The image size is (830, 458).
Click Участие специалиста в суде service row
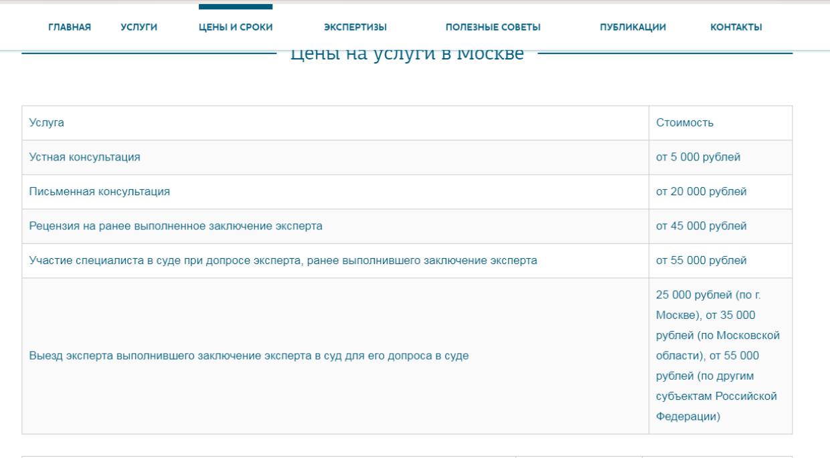pos(282,261)
